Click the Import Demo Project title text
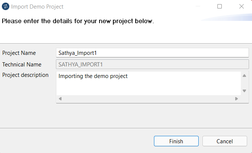The height and width of the screenshot is (153, 252). point(37,7)
